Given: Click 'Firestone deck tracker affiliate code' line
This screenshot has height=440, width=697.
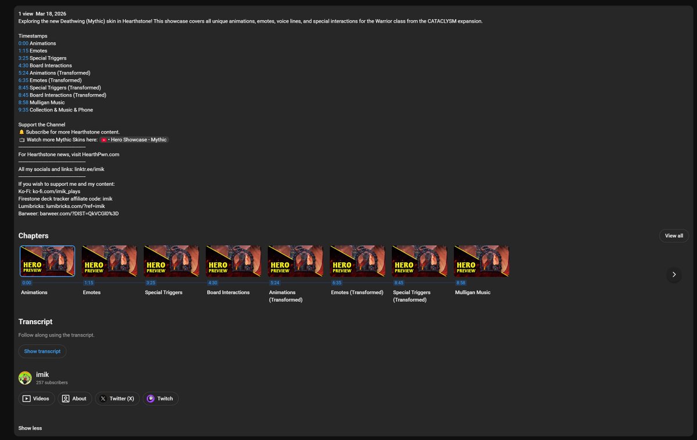Looking at the screenshot, I should pyautogui.click(x=66, y=199).
